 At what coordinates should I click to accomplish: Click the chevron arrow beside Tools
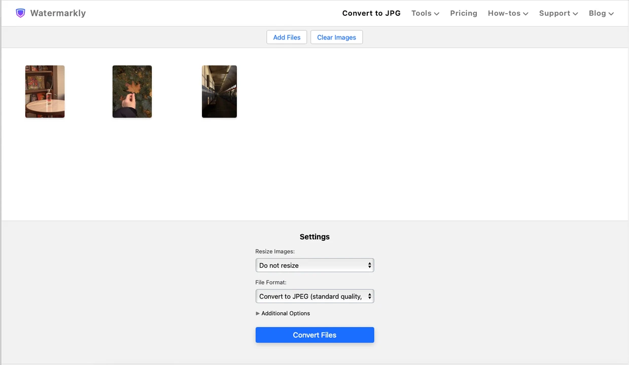[437, 14]
